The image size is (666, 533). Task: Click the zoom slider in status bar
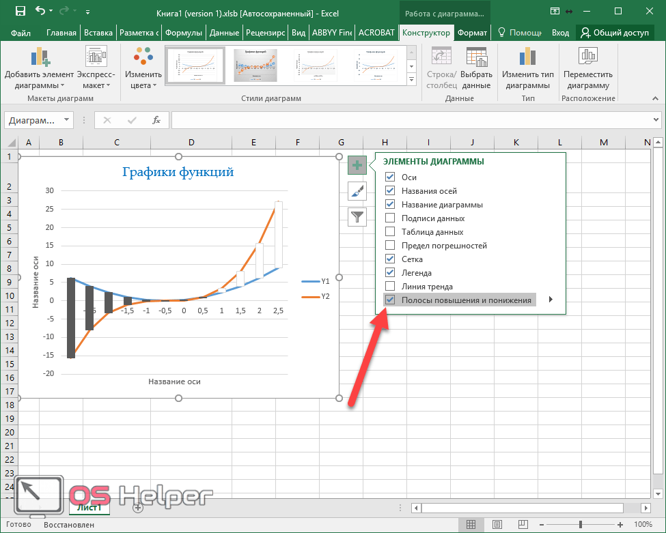pyautogui.click(x=581, y=525)
